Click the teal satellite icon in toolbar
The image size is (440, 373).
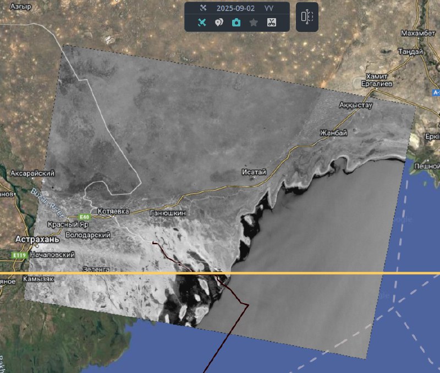coord(202,23)
